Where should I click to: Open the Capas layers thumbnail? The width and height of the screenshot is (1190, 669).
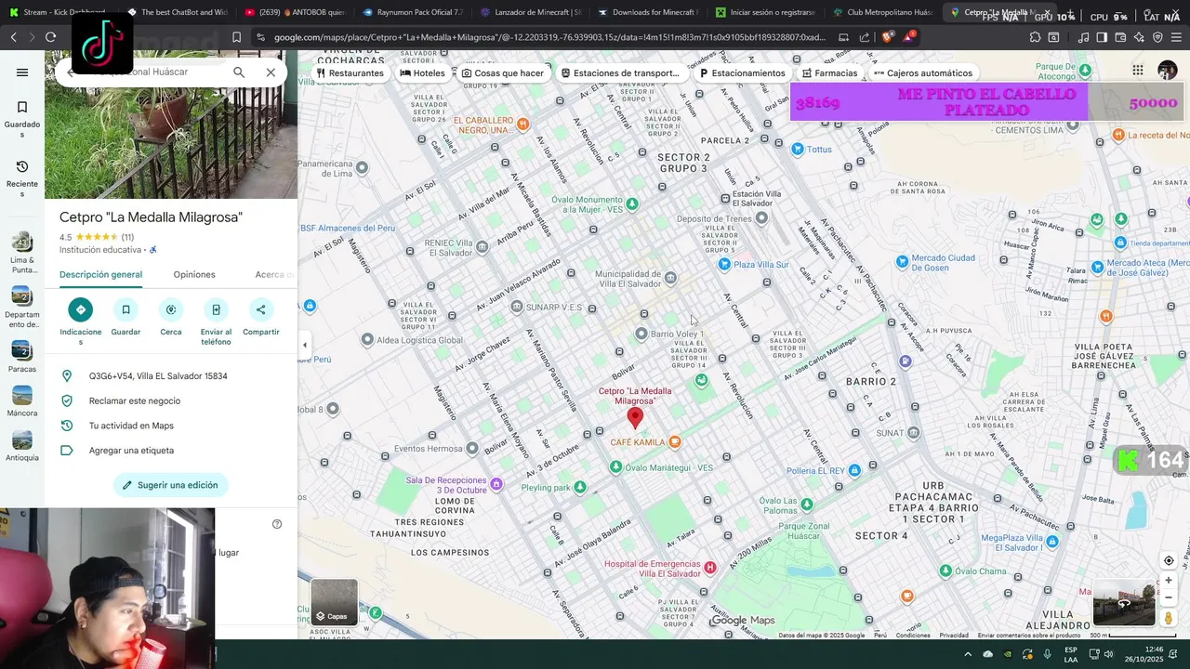[335, 602]
